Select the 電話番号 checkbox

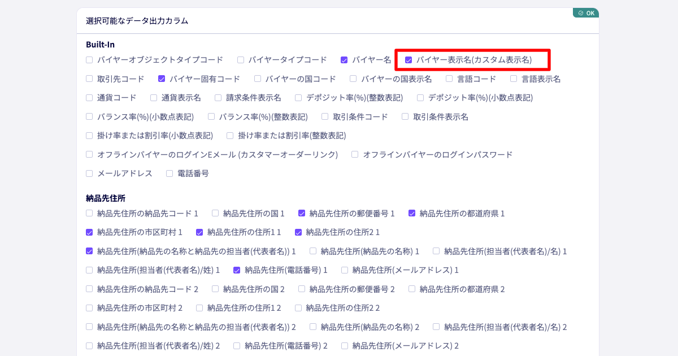[169, 173]
